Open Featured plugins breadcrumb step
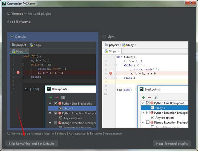Viewport: 198px width, 151px height. click(x=39, y=14)
